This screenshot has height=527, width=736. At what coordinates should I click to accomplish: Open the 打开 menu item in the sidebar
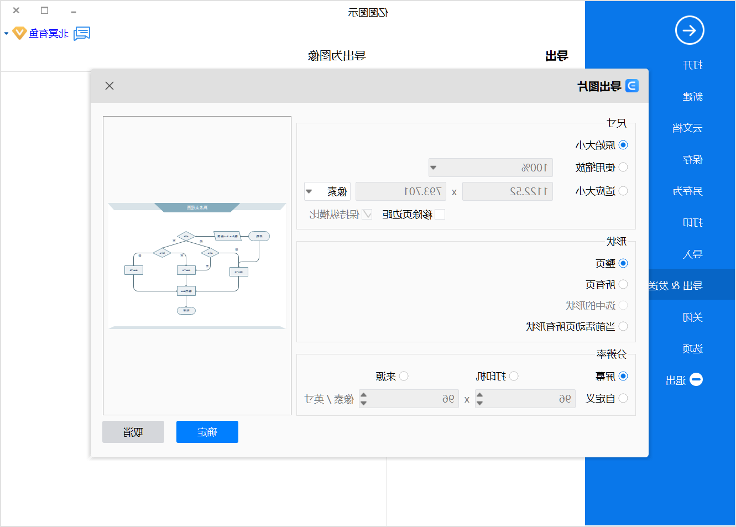click(692, 65)
